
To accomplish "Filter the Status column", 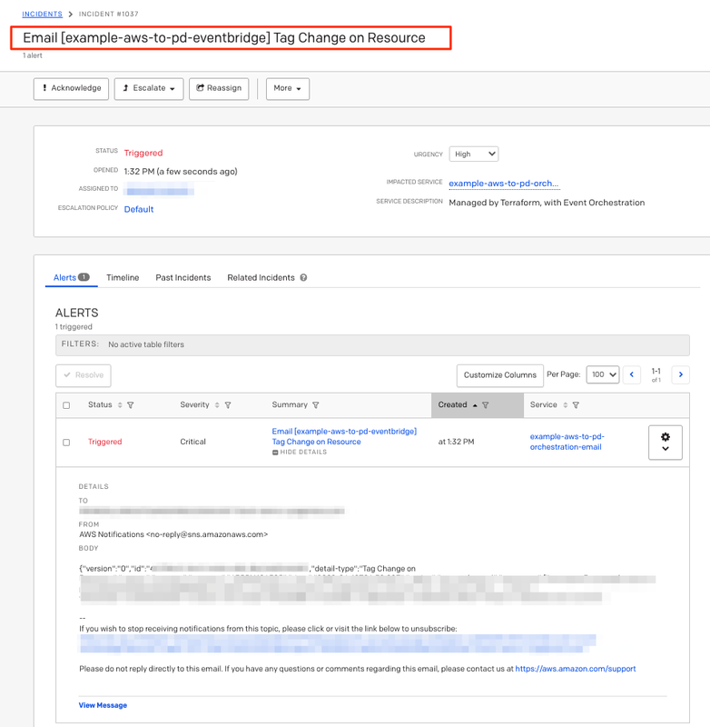I will click(131, 405).
